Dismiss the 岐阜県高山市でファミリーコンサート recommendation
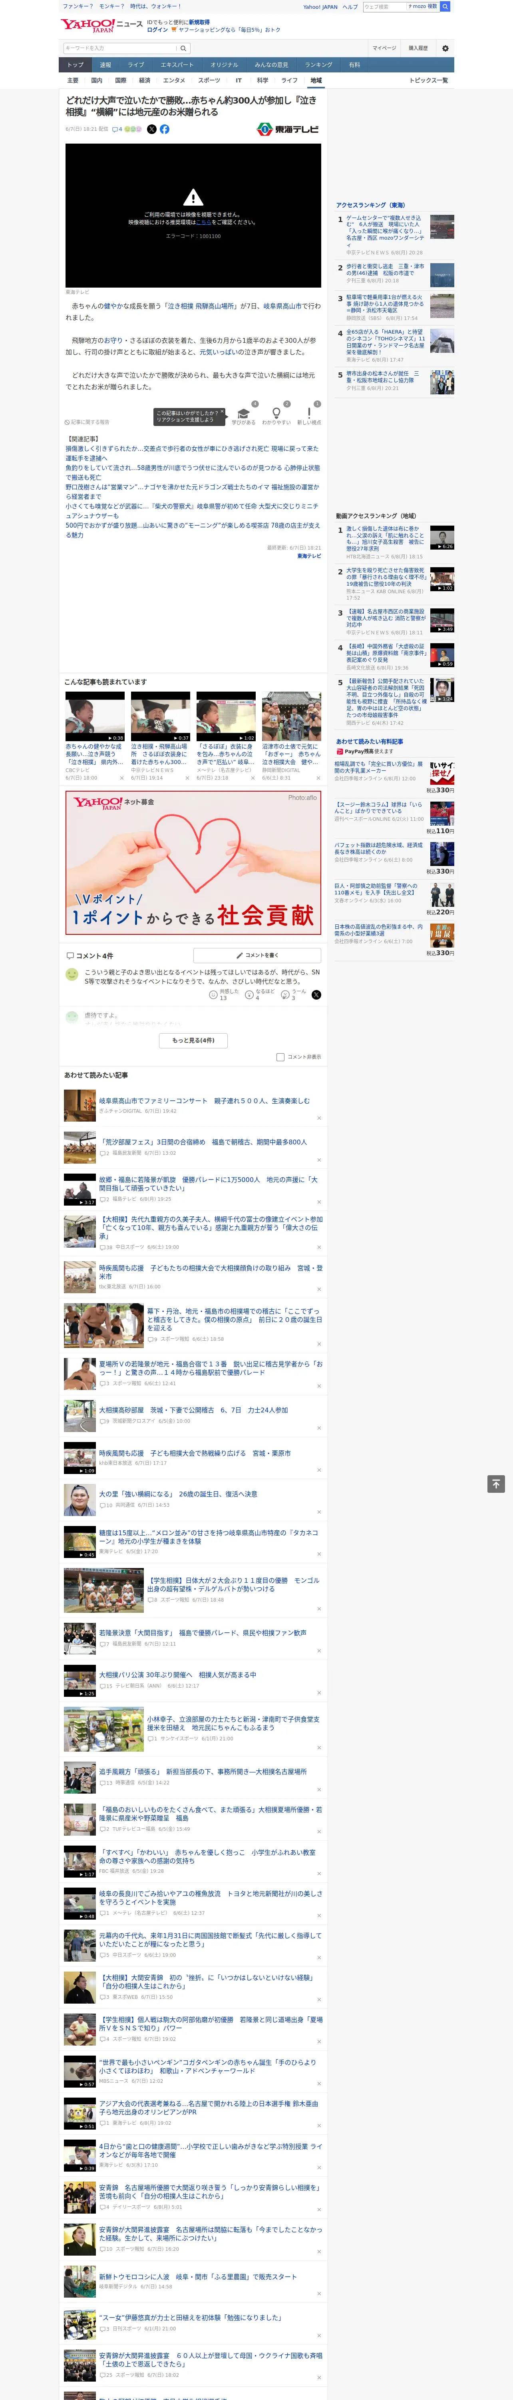The width and height of the screenshot is (513, 2400). 319,1118
